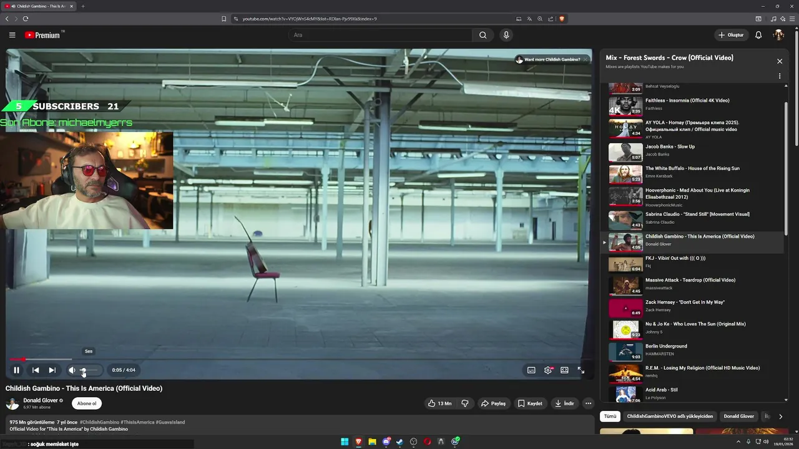Open the share icon in address bar
The width and height of the screenshot is (799, 449).
[x=551, y=19]
